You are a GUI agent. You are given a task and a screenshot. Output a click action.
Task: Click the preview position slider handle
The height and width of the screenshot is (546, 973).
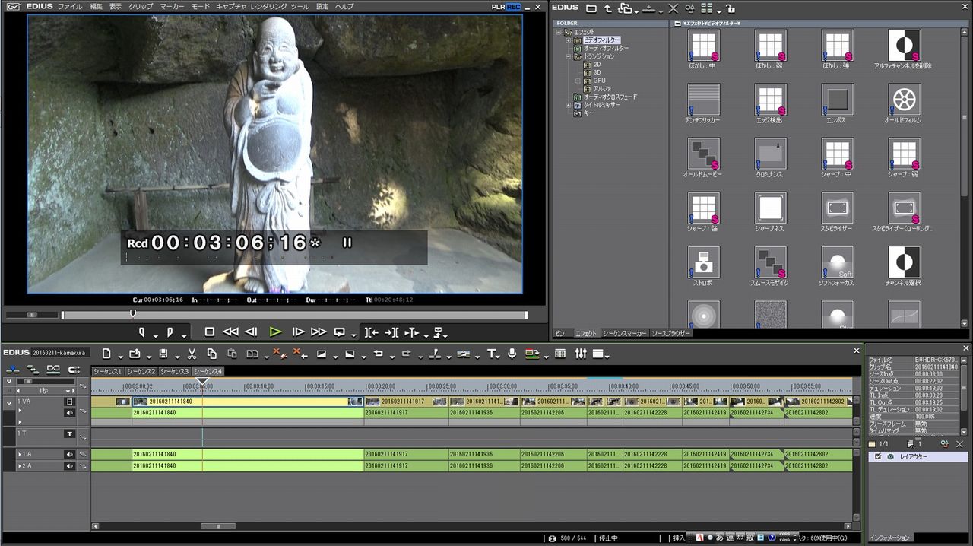coord(133,313)
